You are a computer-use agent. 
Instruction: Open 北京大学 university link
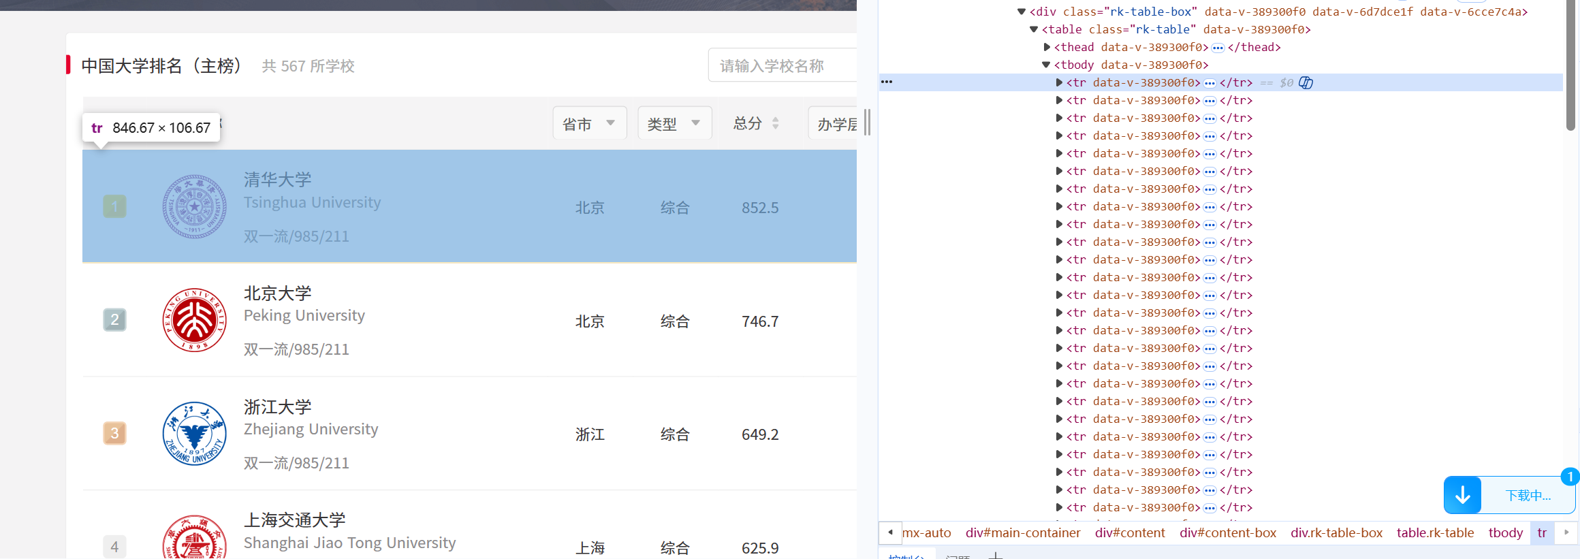(278, 293)
